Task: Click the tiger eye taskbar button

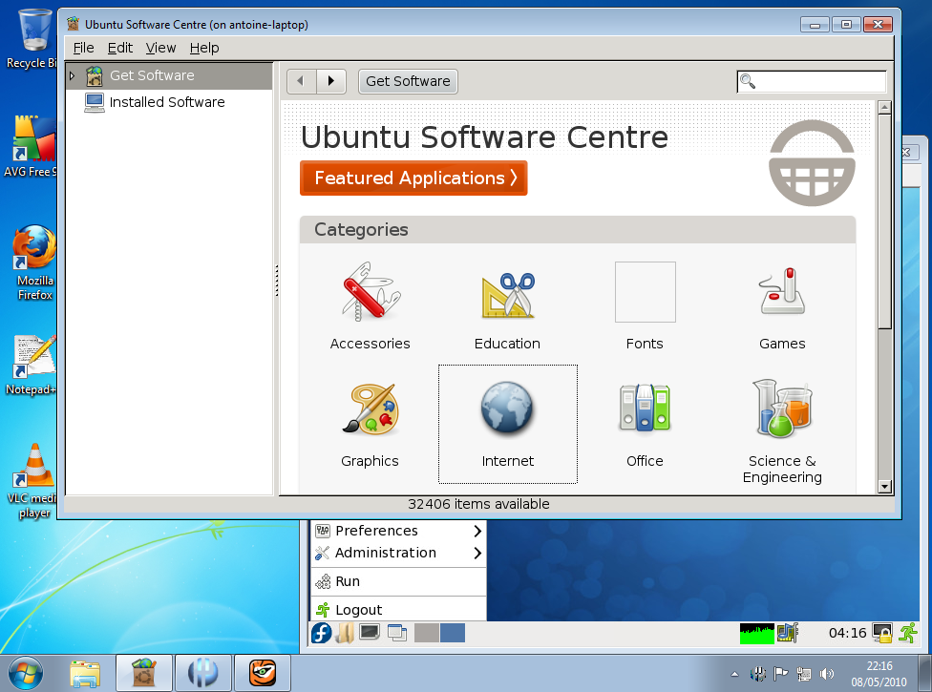Action: [x=263, y=674]
